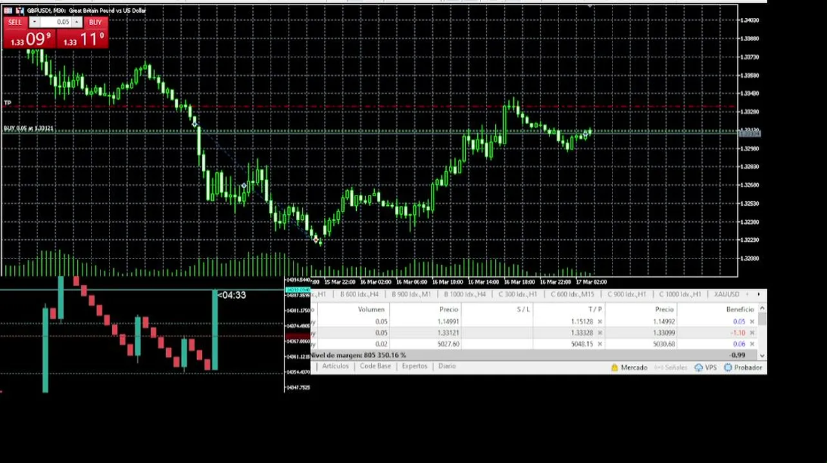Open the Expertos toolbox tab
This screenshot has height=463, width=827.
click(414, 367)
